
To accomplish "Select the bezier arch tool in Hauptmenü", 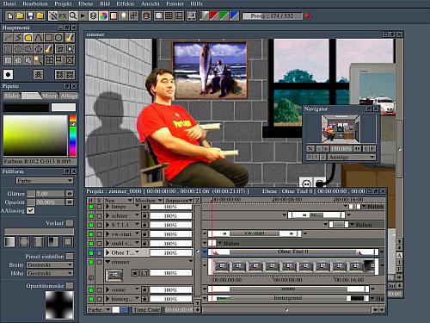I will [x=38, y=37].
